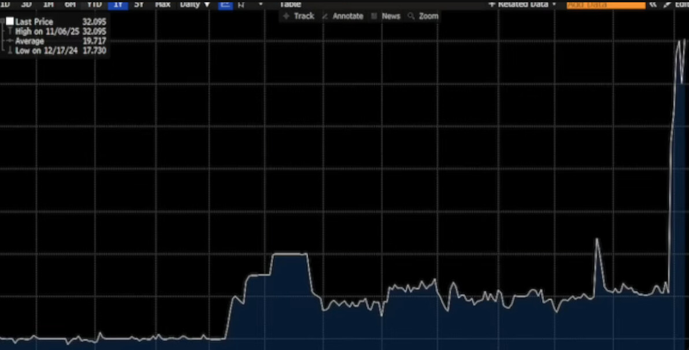Screen dimensions: 689x350
Task: Click the collapse double-chevron icon
Action: 653,5
